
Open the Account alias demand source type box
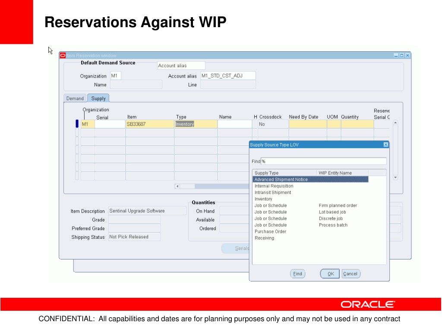click(181, 66)
